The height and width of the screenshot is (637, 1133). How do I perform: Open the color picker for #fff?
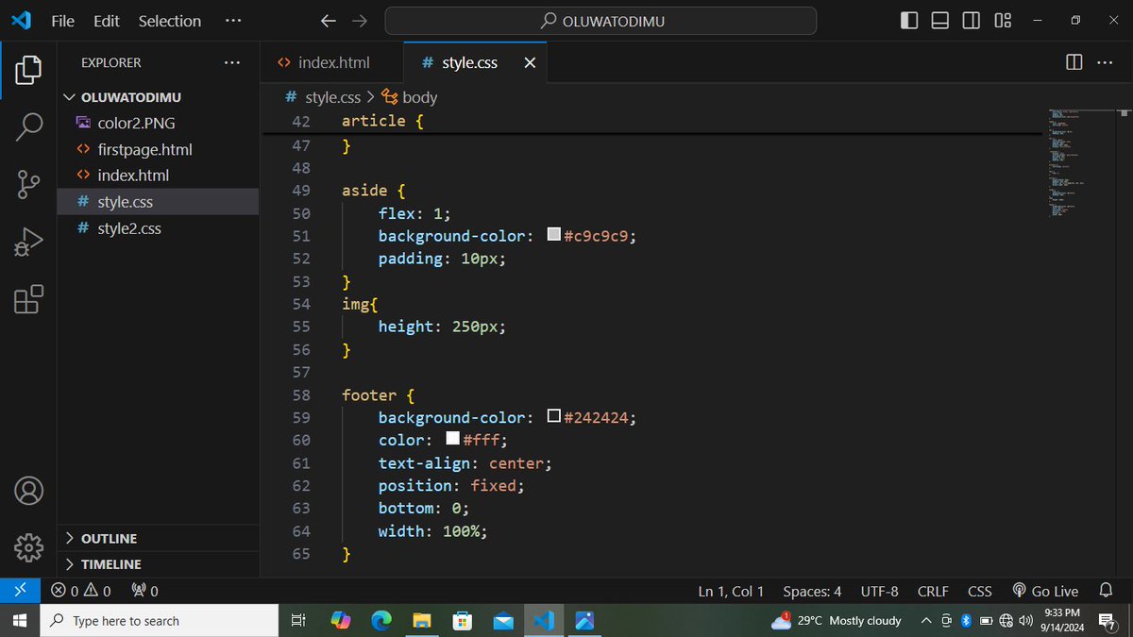(452, 440)
